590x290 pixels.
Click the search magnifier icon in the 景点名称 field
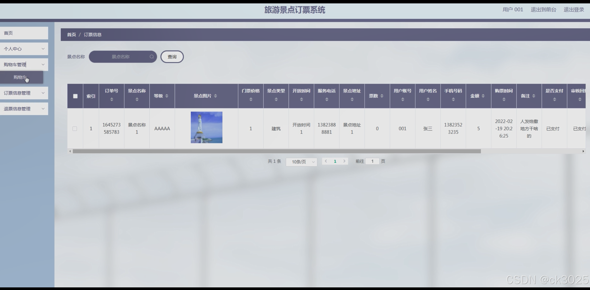(151, 57)
